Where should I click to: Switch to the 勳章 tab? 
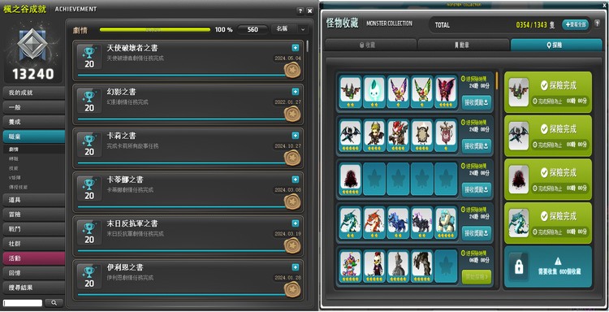click(x=463, y=45)
